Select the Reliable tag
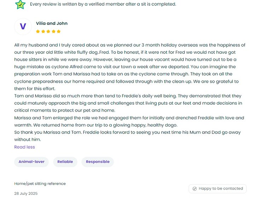Image resolution: width=258 pixels, height=198 pixels. click(x=65, y=162)
